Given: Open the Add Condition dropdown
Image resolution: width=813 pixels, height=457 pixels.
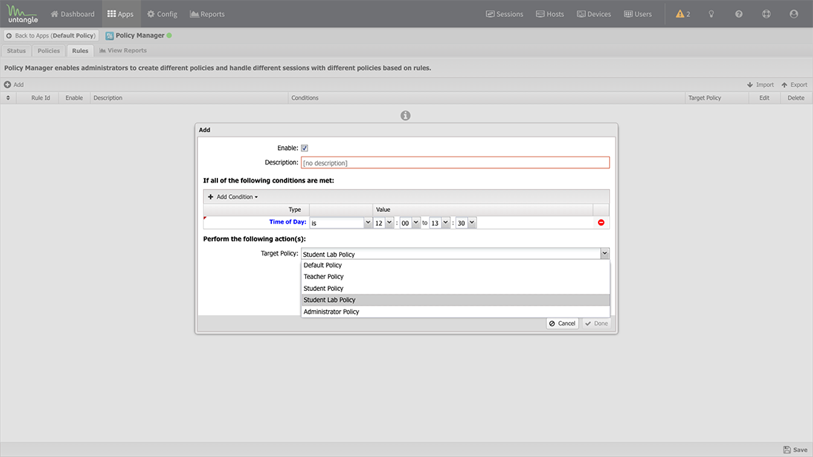Looking at the screenshot, I should tap(233, 197).
